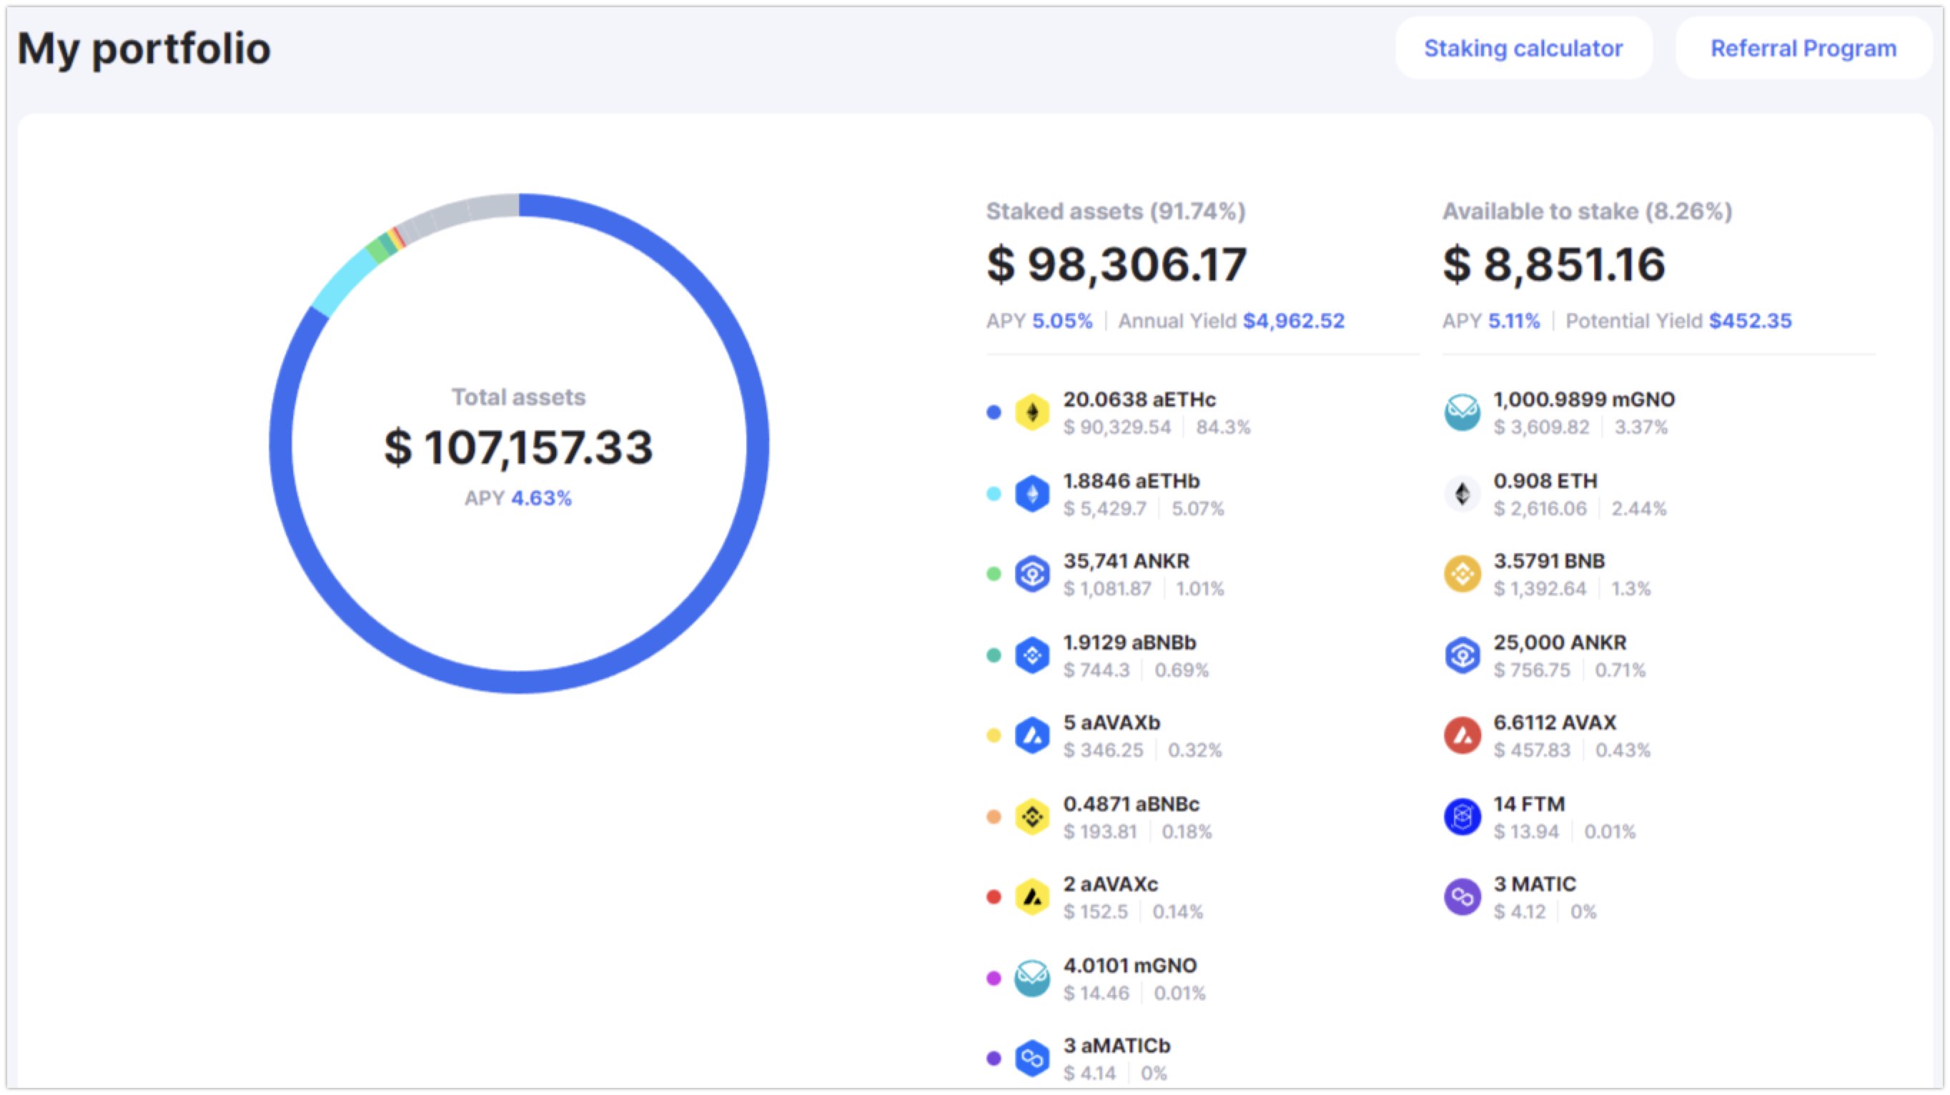Screen dimensions: 1950x1095
Task: Click the yellow legend dot beside aAVAXb
Action: pyautogui.click(x=994, y=735)
